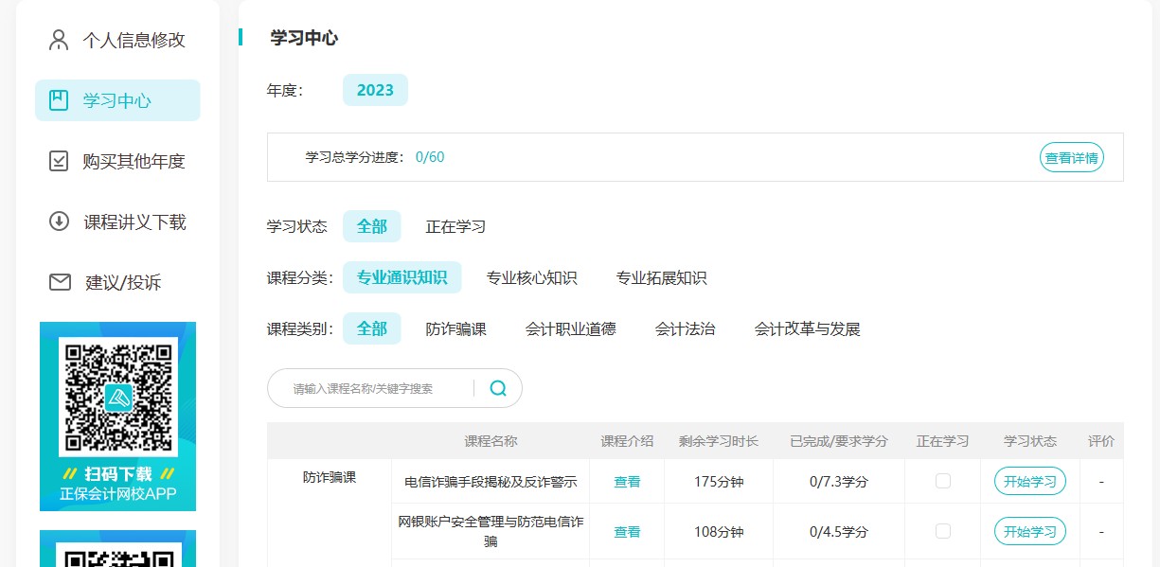The width and height of the screenshot is (1160, 567).
Task: Click the envelope icon beside 建议/投诉
Action: 60,282
